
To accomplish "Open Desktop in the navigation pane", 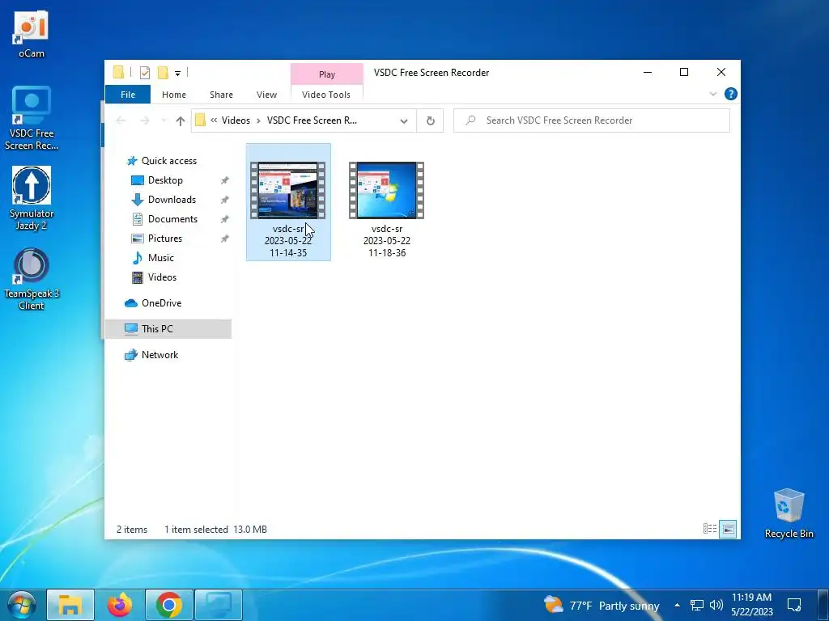I will (165, 180).
